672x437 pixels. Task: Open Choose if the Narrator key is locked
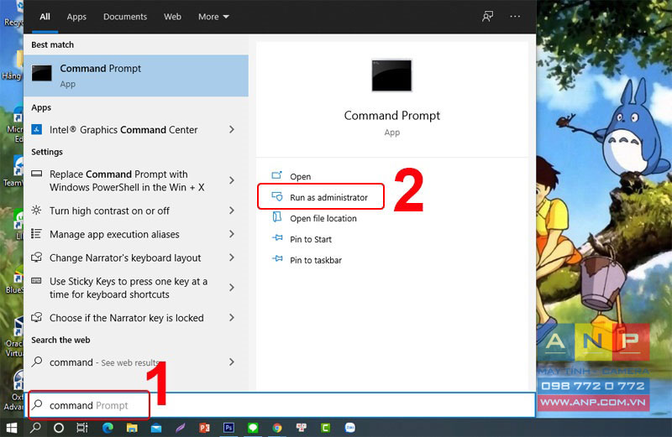point(127,318)
